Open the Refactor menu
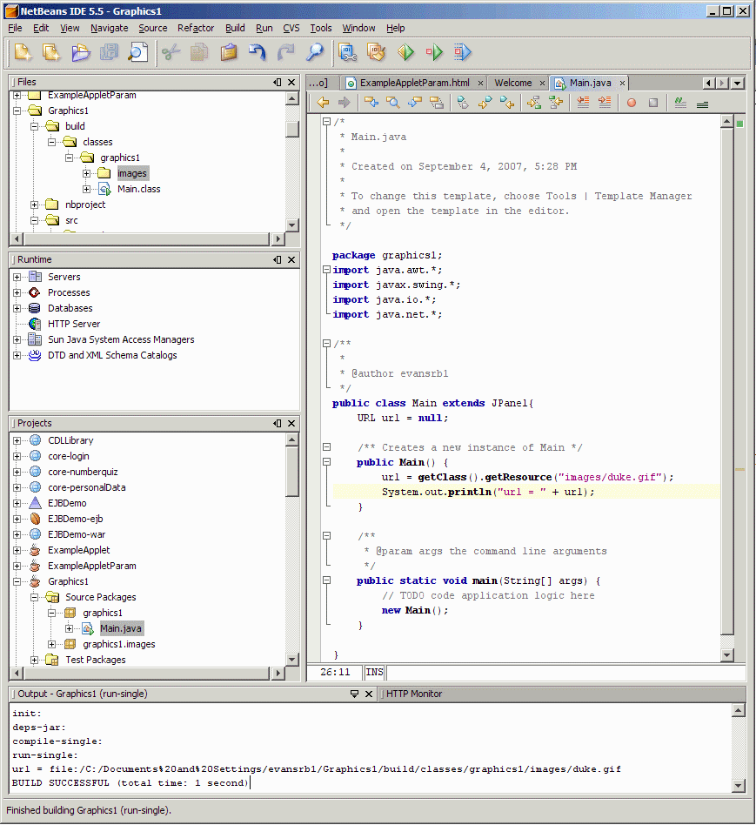Image resolution: width=756 pixels, height=825 pixels. [x=196, y=28]
